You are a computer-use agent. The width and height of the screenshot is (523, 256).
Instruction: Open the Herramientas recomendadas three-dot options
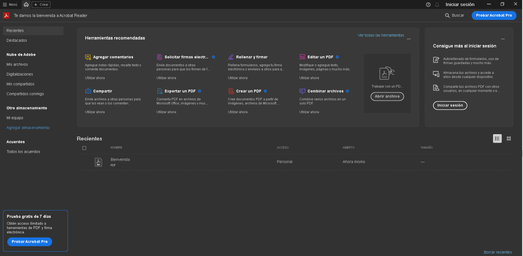[x=409, y=39]
